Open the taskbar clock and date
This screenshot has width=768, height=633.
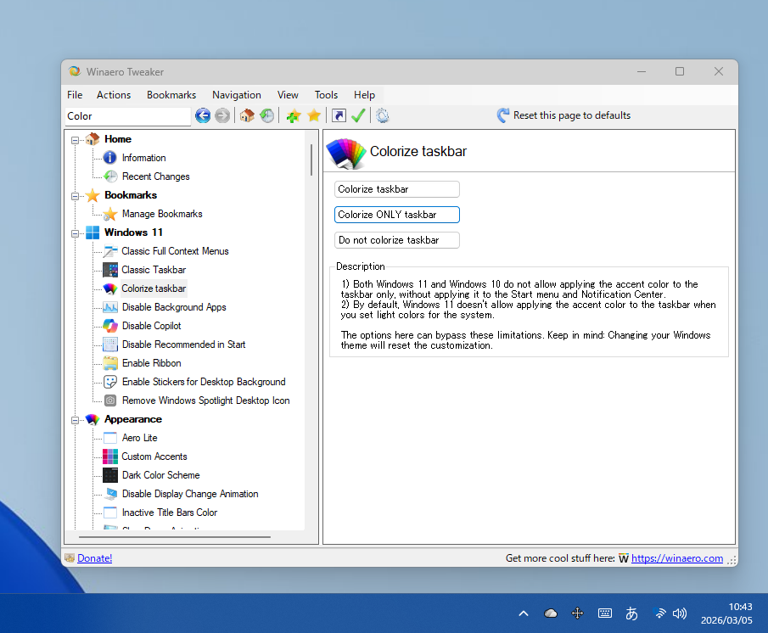coord(726,613)
